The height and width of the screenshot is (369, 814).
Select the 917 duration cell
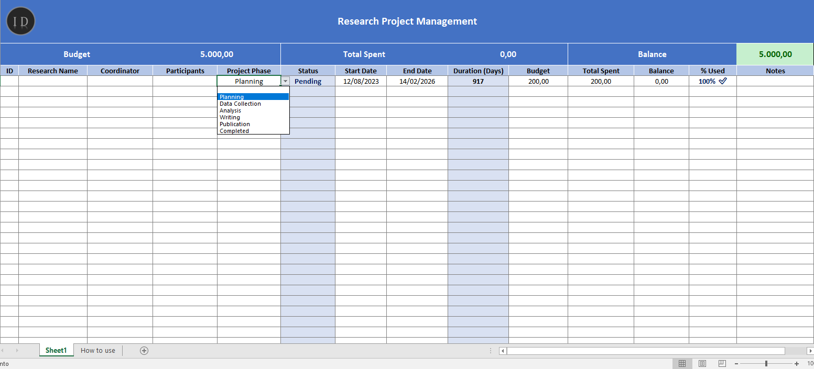tap(478, 81)
